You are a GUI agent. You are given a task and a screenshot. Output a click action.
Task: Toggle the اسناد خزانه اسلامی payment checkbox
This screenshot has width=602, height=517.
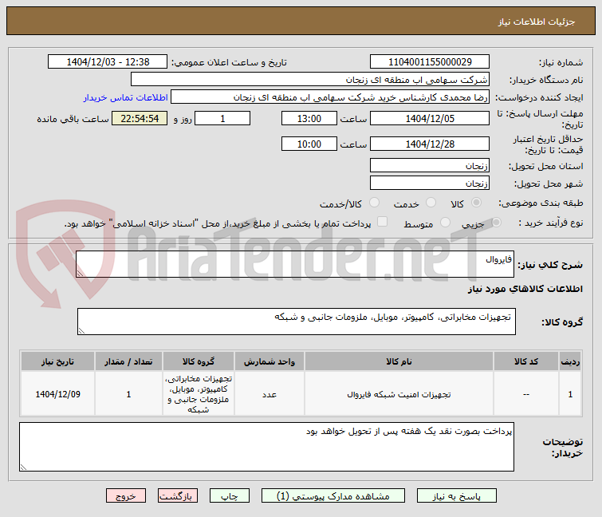382,222
